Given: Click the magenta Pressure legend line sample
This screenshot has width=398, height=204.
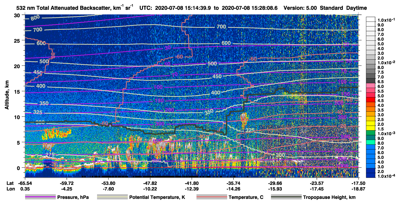Looking at the screenshot, I should pos(40,197).
